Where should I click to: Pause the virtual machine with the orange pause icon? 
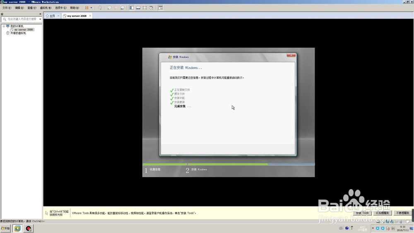87,8
